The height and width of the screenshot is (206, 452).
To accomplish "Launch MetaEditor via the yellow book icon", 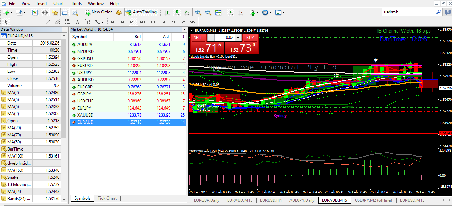I will [x=119, y=12].
